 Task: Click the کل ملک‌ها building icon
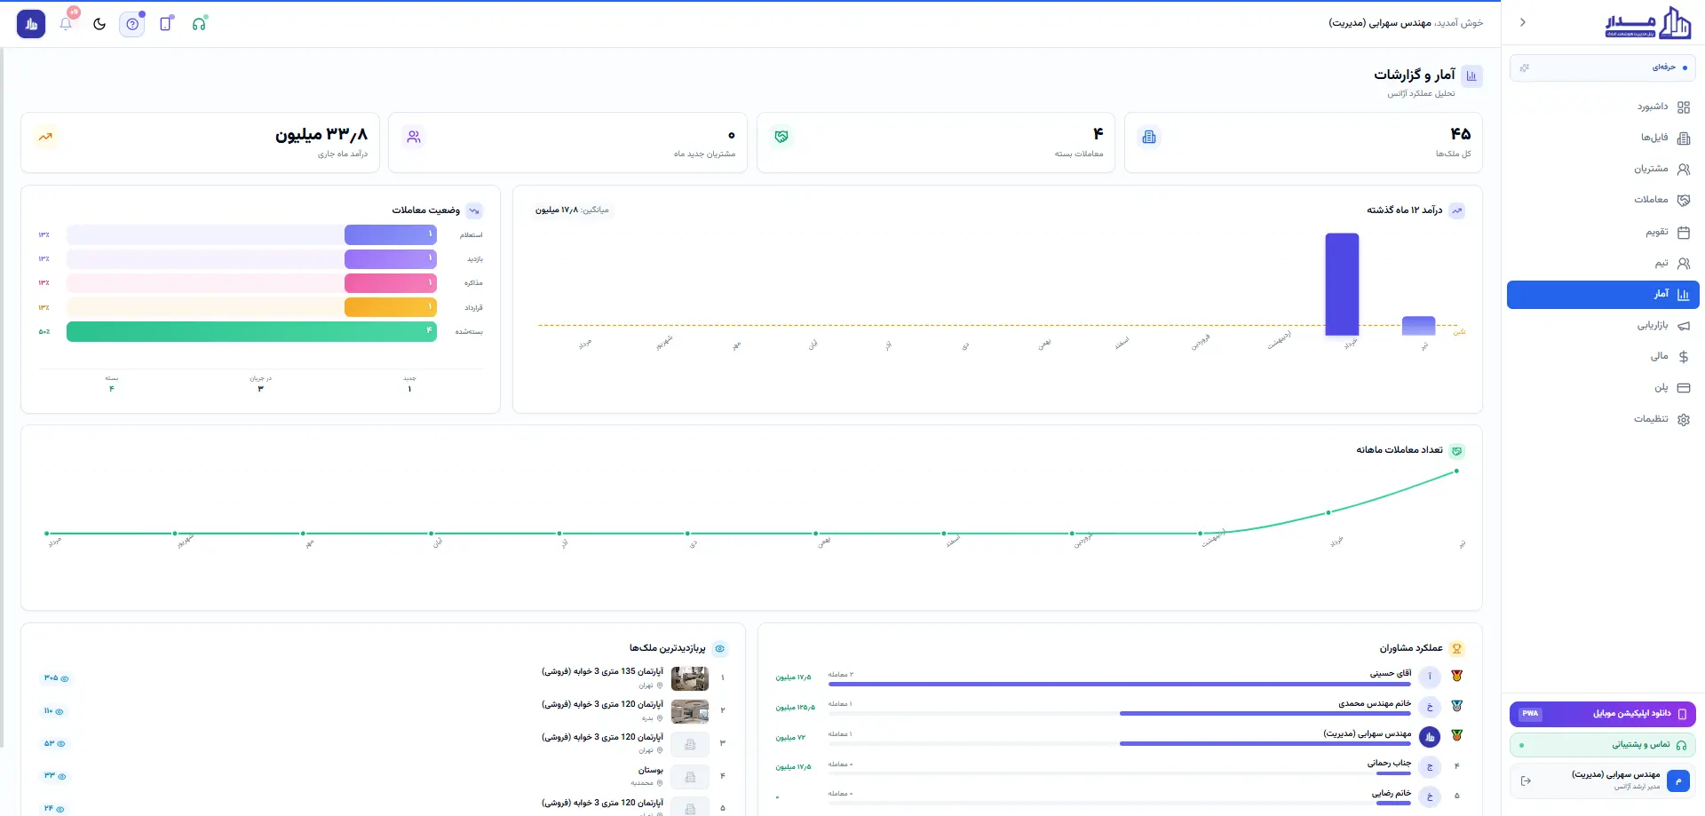click(1149, 137)
